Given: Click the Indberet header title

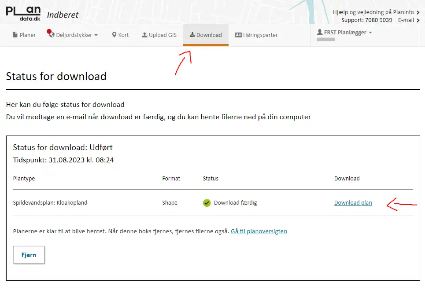Looking at the screenshot, I should pos(63,15).
